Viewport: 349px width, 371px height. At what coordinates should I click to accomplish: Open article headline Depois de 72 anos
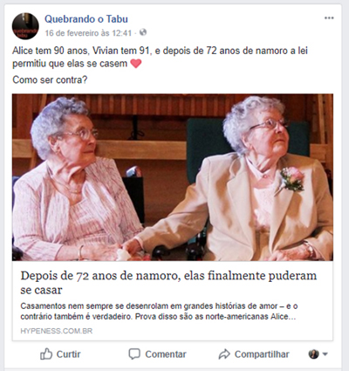click(168, 283)
